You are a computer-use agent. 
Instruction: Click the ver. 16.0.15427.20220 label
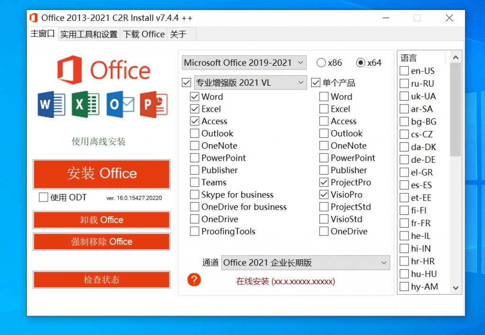click(134, 198)
